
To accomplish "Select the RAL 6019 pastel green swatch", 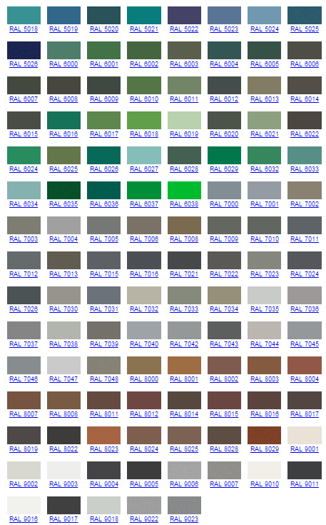I will click(184, 120).
